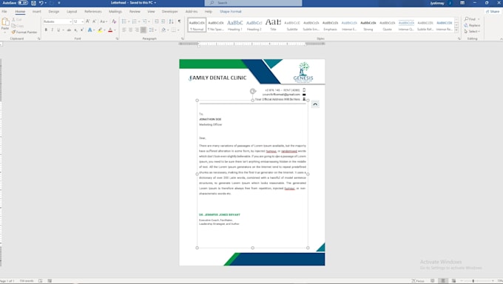Click the Bullets list icon

tap(124, 21)
